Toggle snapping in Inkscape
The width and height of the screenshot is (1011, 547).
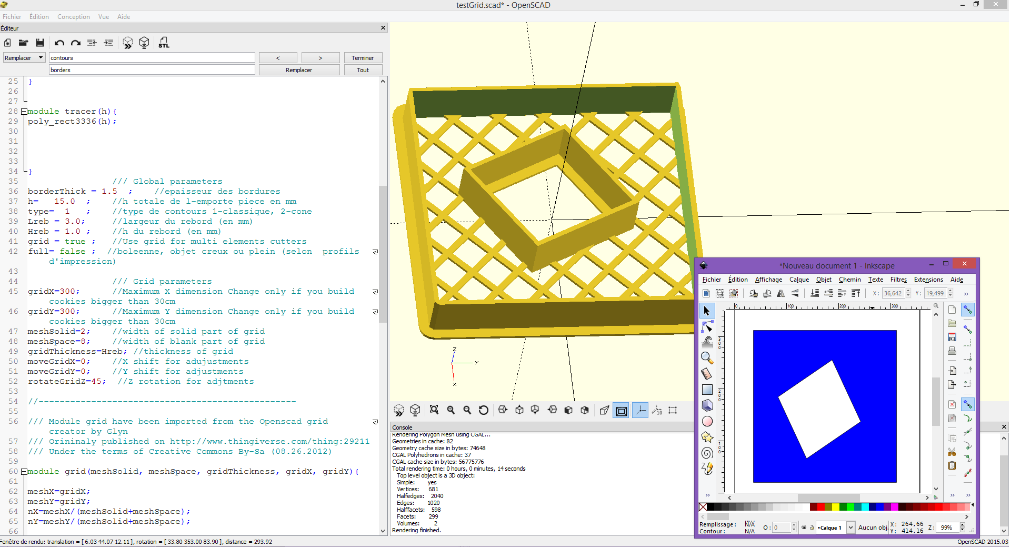tap(968, 310)
